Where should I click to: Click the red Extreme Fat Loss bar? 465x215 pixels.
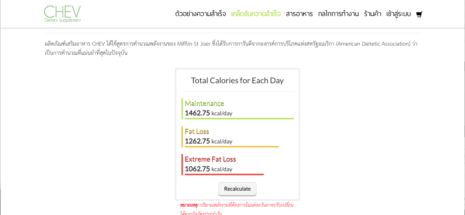tap(224, 174)
